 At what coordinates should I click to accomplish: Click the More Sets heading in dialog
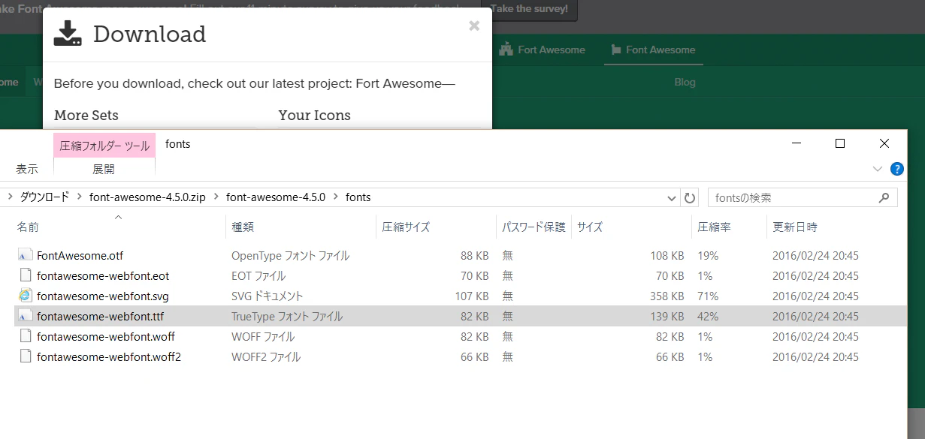[x=86, y=115]
